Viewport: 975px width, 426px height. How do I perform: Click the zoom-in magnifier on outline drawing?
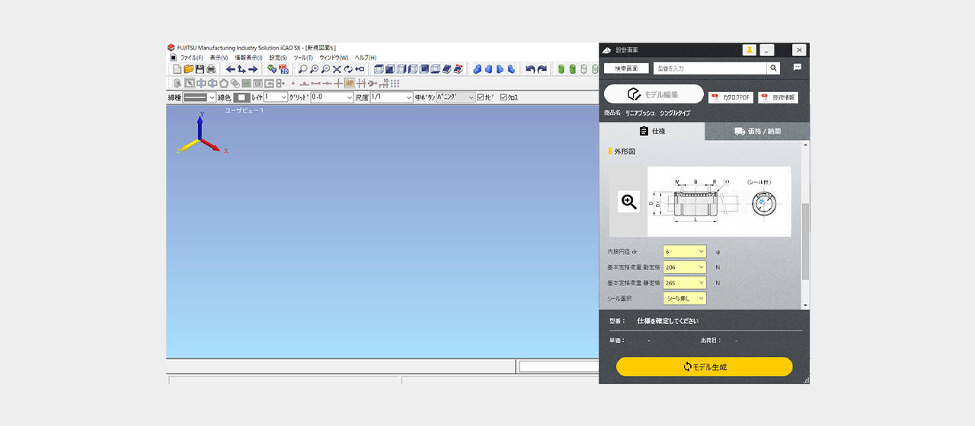(x=628, y=202)
